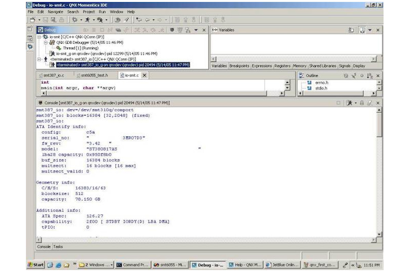Click the New wizard toolbar icon
The height and width of the screenshot is (273, 410).
[x=32, y=20]
